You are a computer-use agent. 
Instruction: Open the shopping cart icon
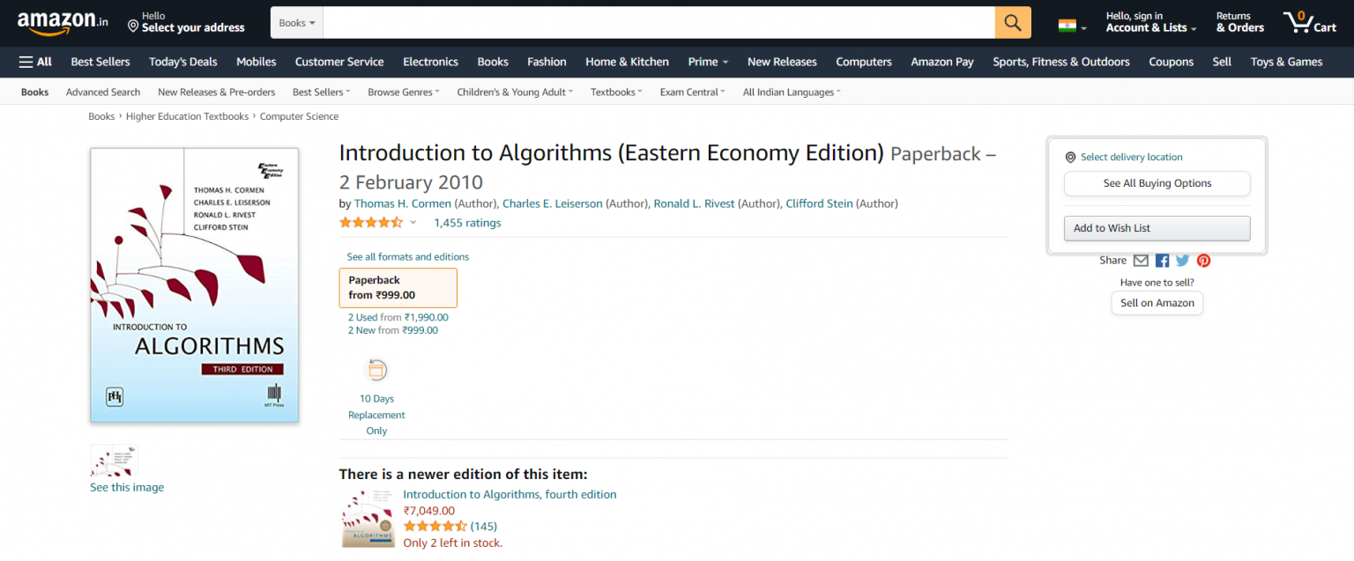1309,22
